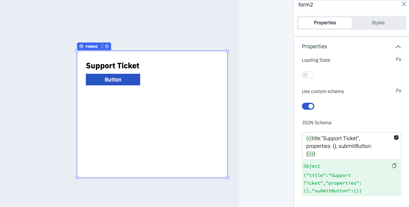The height and width of the screenshot is (207, 409).
Task: Close the form2 inspector panel
Action: [x=404, y=4]
